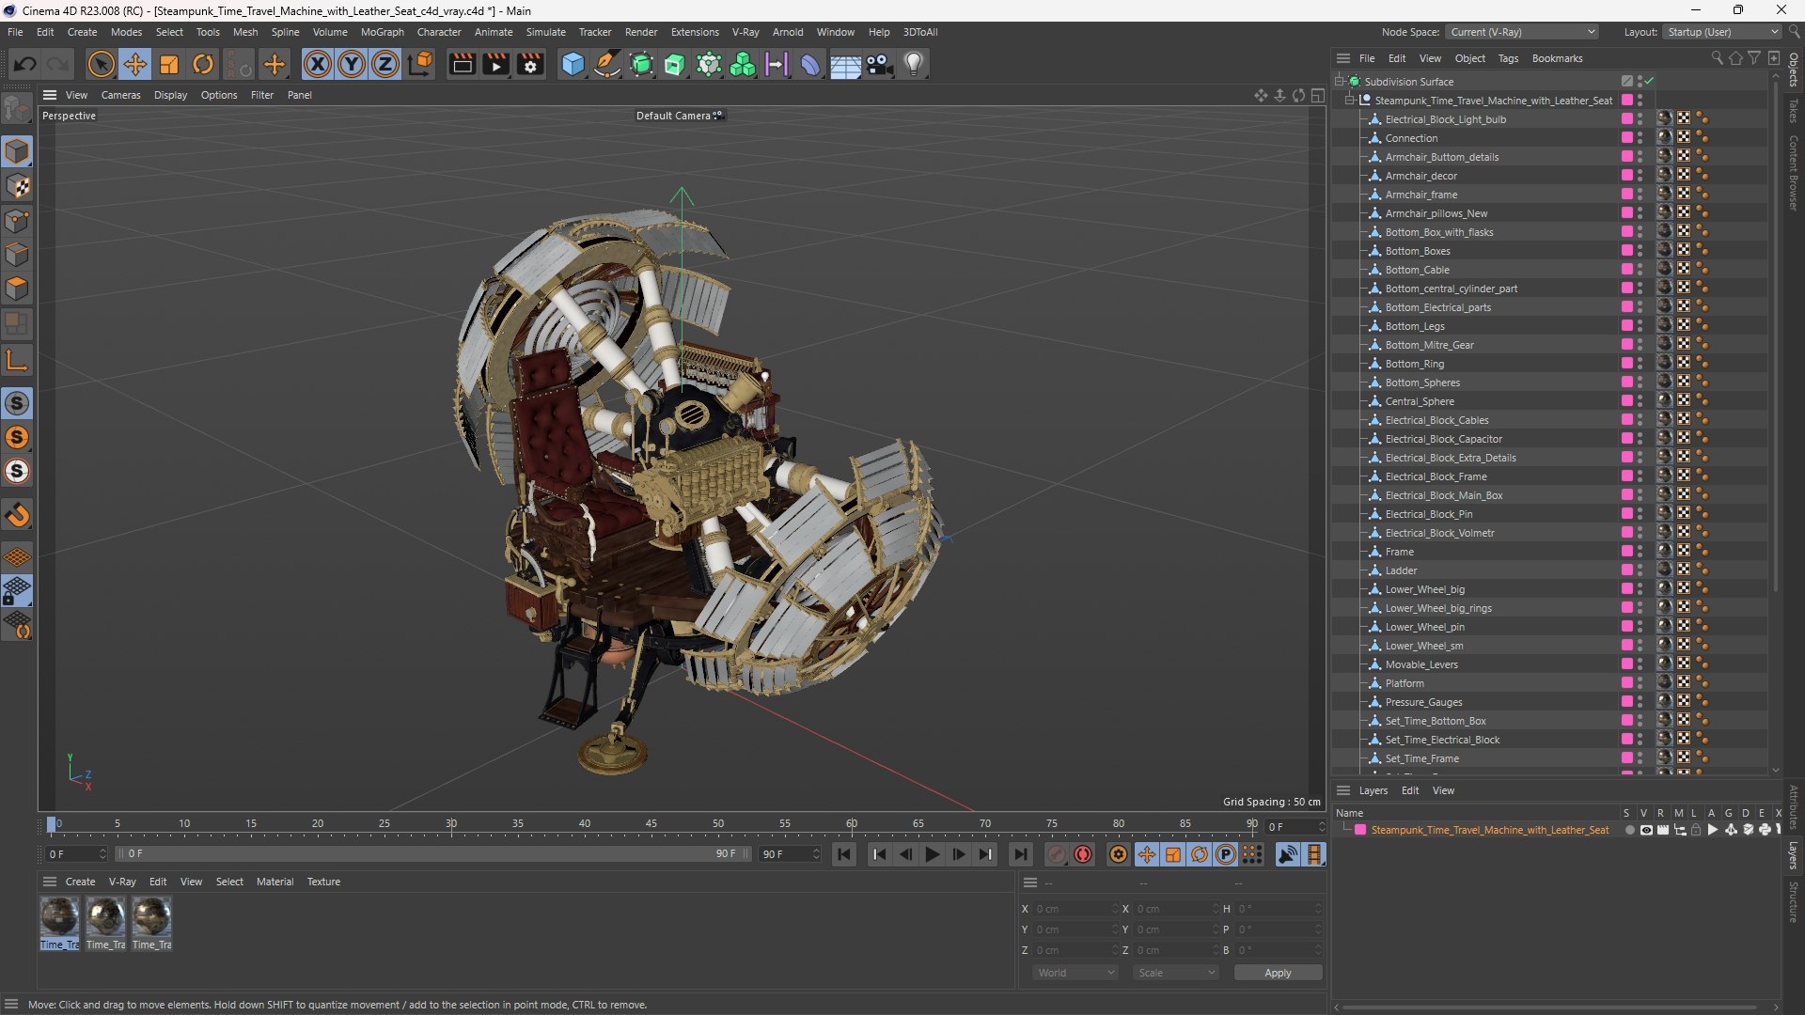Open the MoGraph menu

click(x=382, y=32)
